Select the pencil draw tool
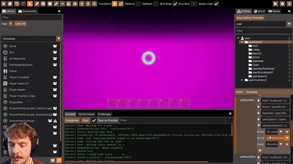 pyautogui.click(x=56, y=4)
